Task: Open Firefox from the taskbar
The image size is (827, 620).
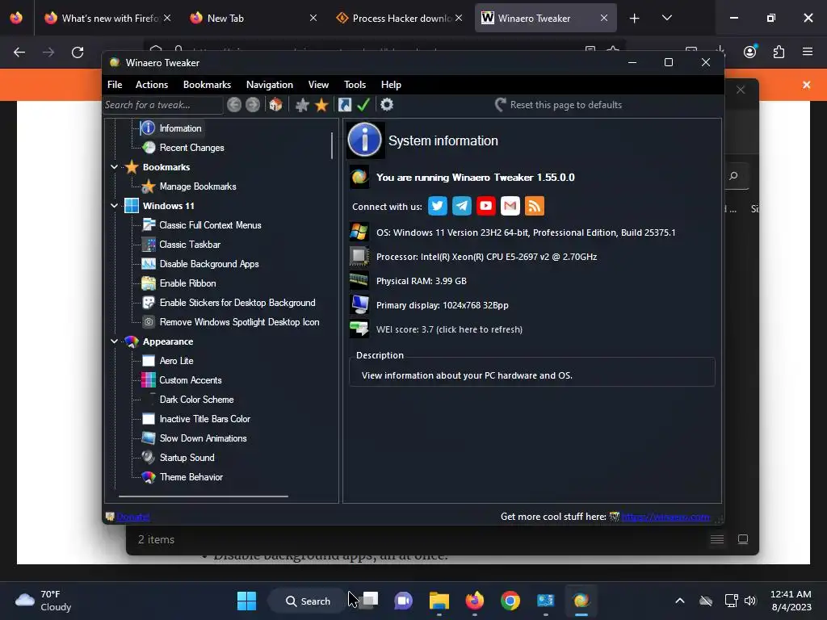Action: (475, 601)
